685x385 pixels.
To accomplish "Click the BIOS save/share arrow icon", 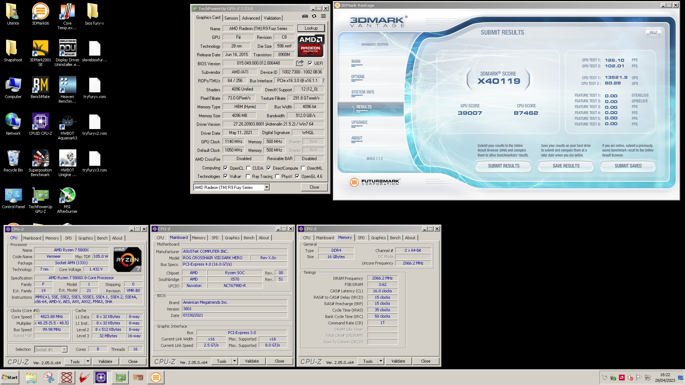I will [x=300, y=63].
